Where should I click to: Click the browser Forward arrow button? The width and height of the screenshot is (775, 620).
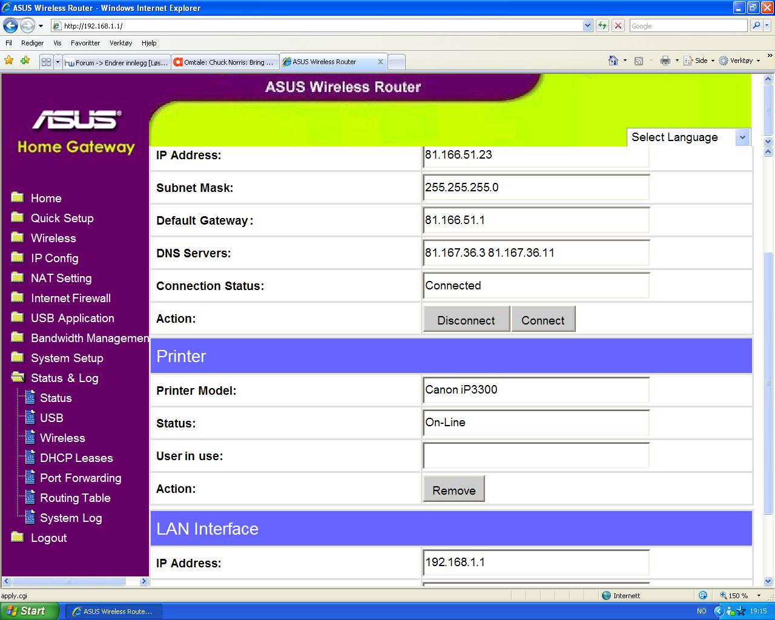click(27, 25)
